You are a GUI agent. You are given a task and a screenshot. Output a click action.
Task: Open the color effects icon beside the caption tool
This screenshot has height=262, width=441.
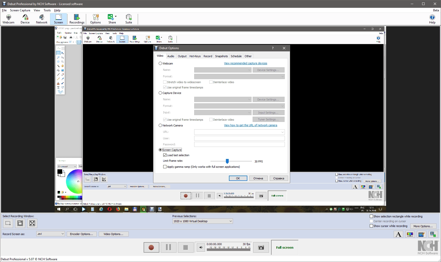410,234
